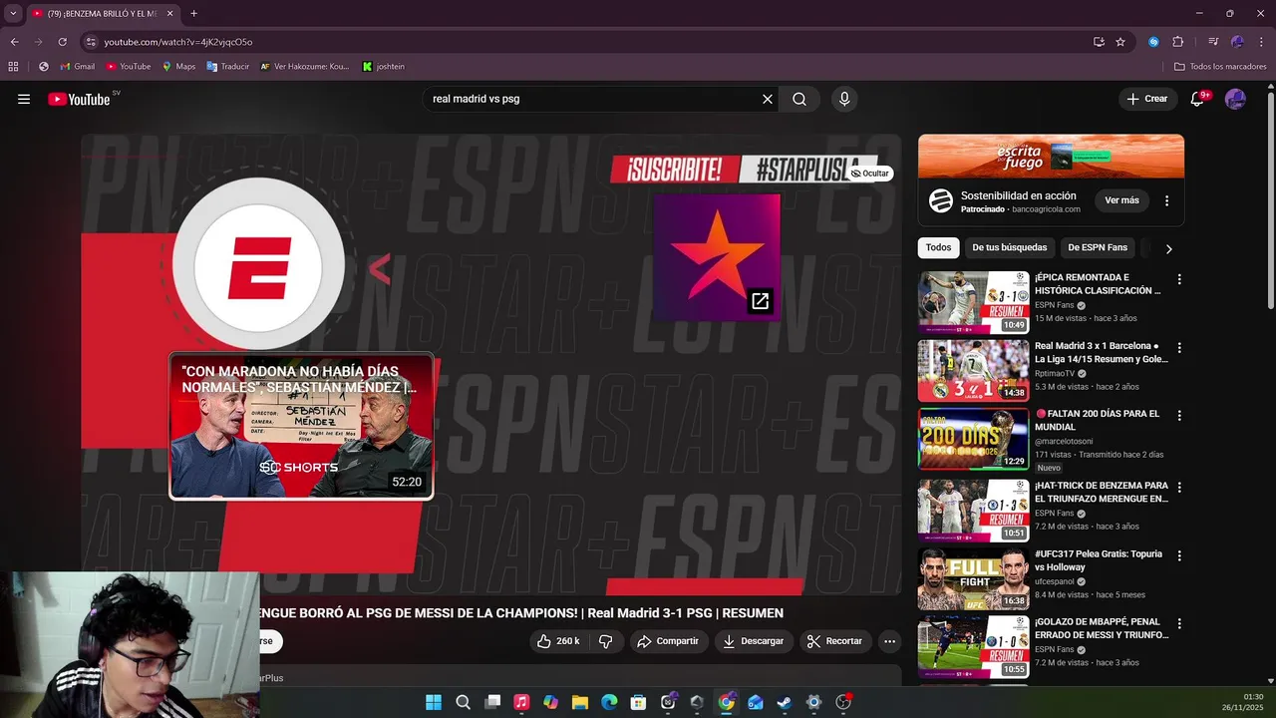The height and width of the screenshot is (718, 1276).
Task: Go back with browser back arrow
Action: 14,42
